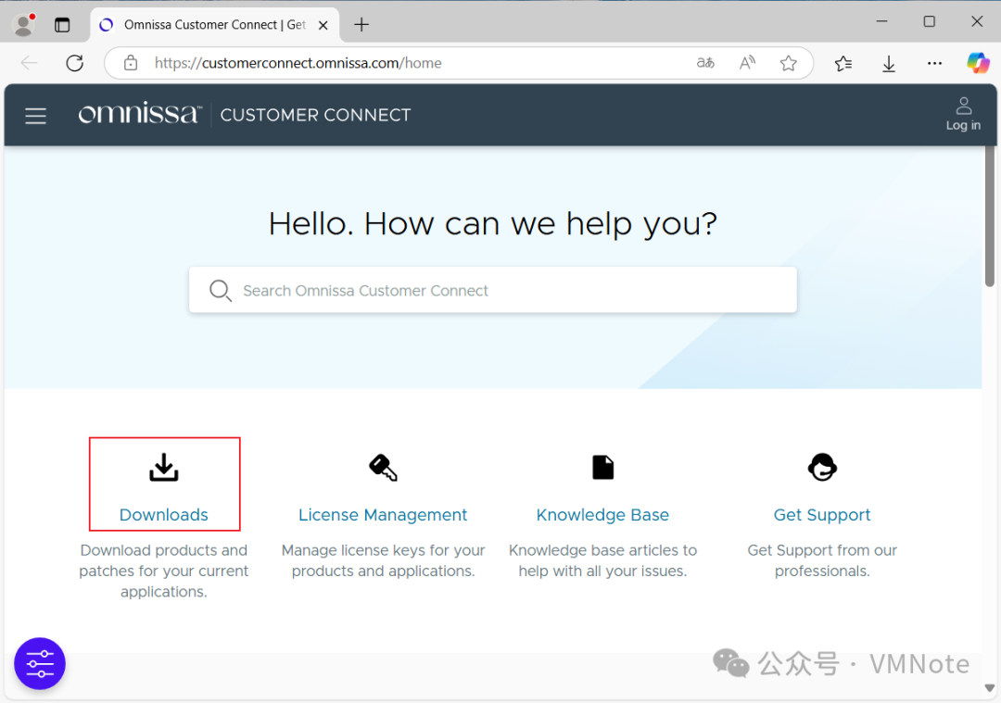Click the Omnissa logo

140,114
